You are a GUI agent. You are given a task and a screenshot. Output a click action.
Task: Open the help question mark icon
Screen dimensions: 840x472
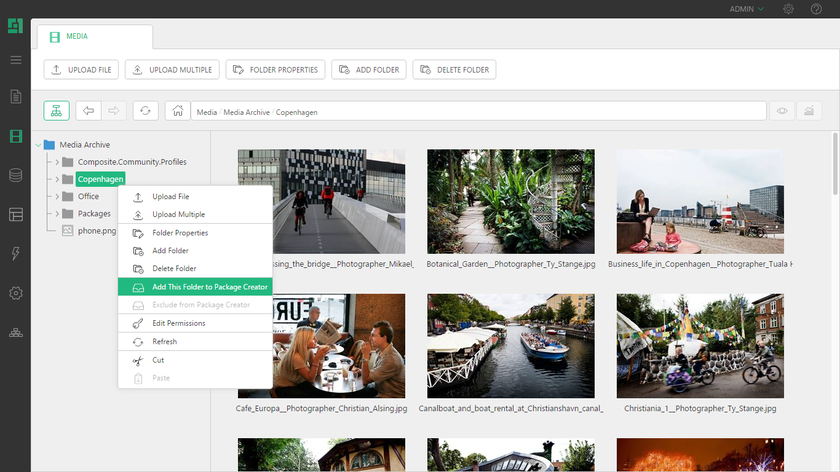[816, 9]
